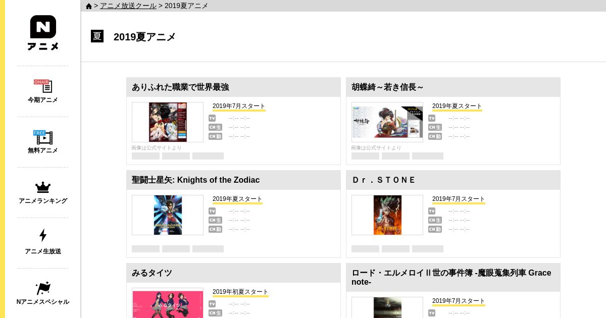Click the N Anime logo
The height and width of the screenshot is (318, 606).
[43, 33]
